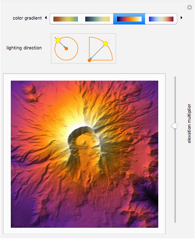
Task: Click the orange ring of the azimuth circle
Action: click(x=66, y=48)
